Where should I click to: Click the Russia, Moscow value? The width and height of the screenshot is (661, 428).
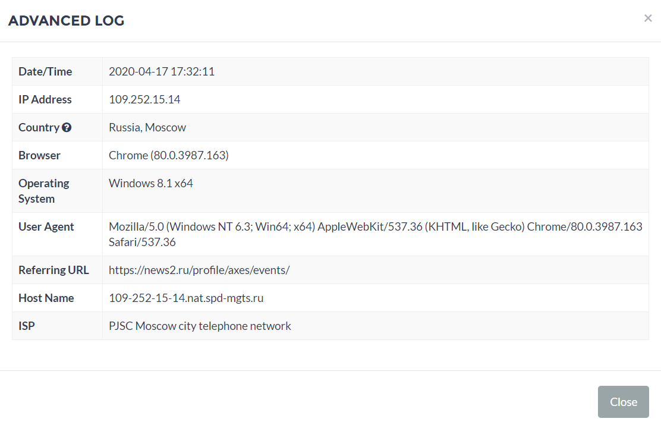147,127
